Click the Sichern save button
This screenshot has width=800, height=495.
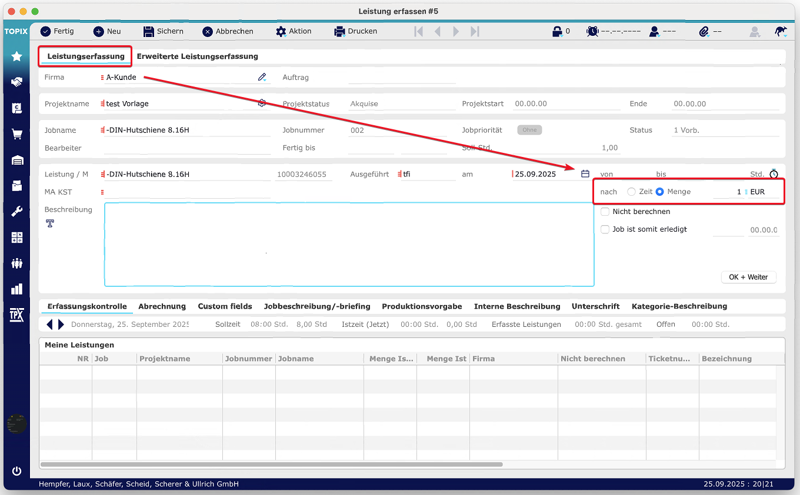tap(163, 31)
